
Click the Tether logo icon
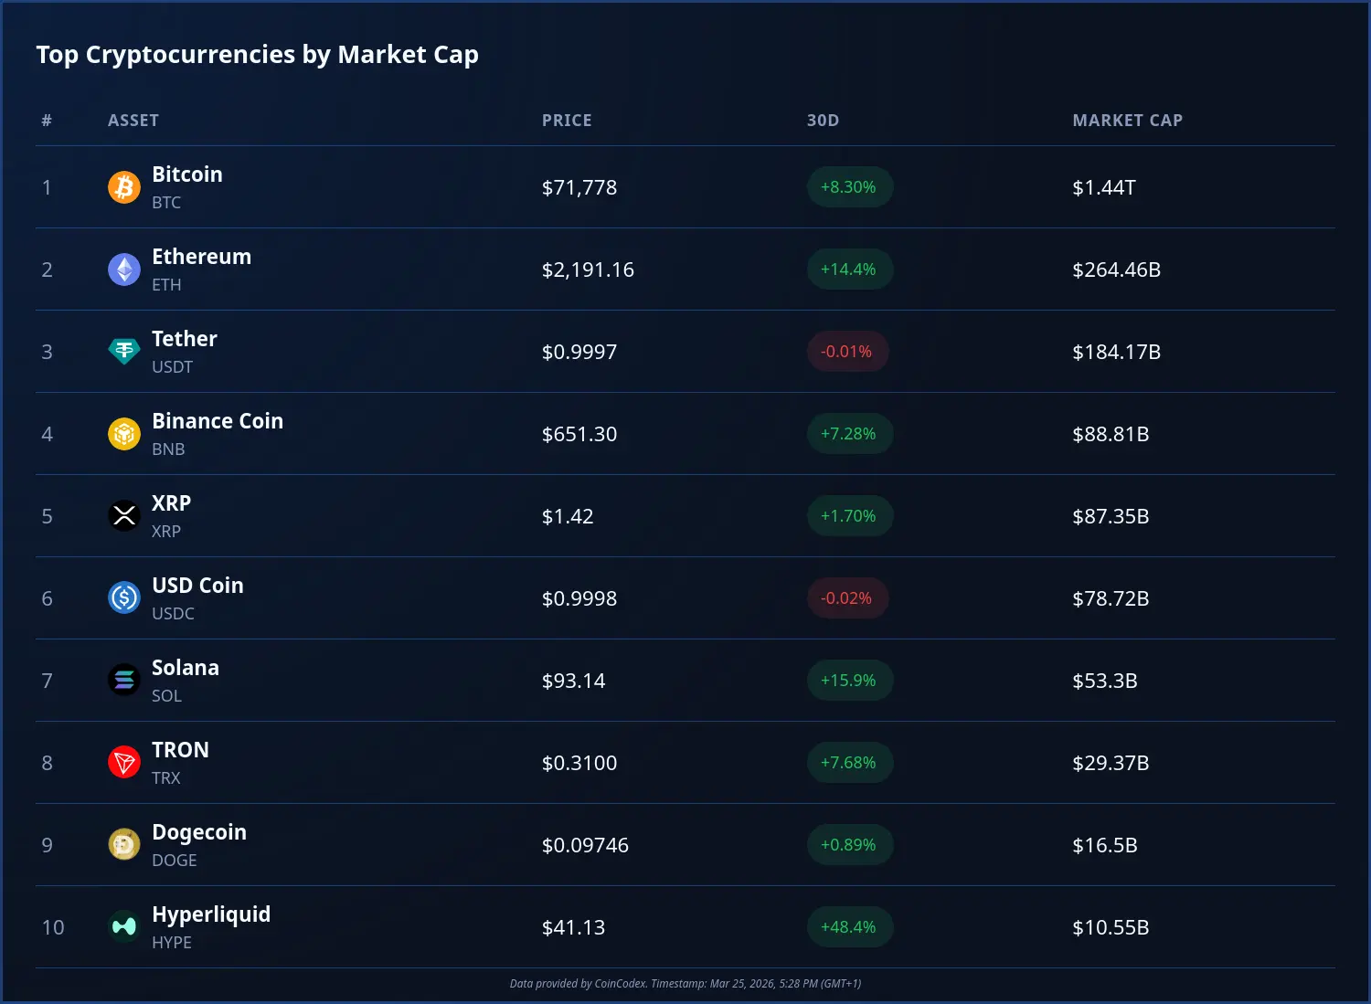click(x=123, y=352)
